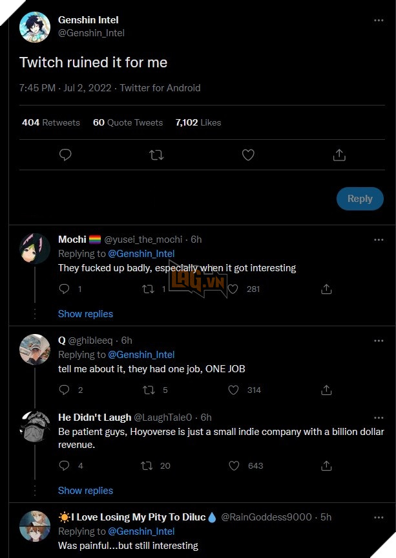Like Q's "ONE JOB" reply
This screenshot has height=558, width=396.
tap(234, 390)
